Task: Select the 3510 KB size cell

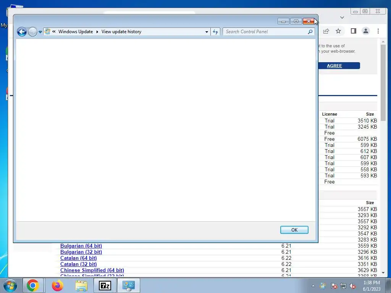Action: (367, 121)
